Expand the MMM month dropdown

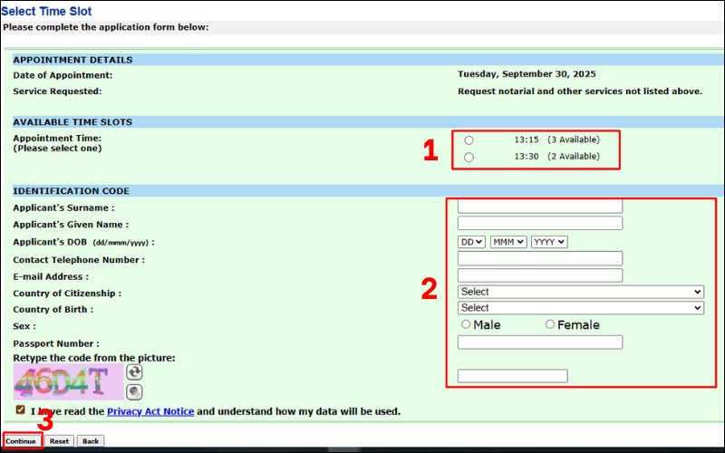pos(507,242)
